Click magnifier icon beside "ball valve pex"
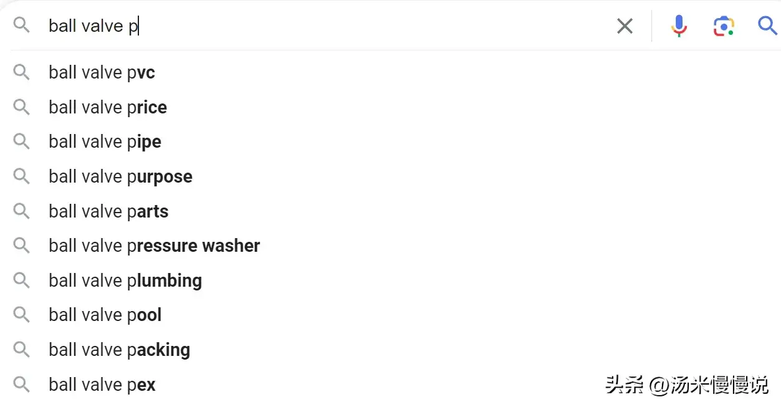Image resolution: width=781 pixels, height=407 pixels. 22,385
